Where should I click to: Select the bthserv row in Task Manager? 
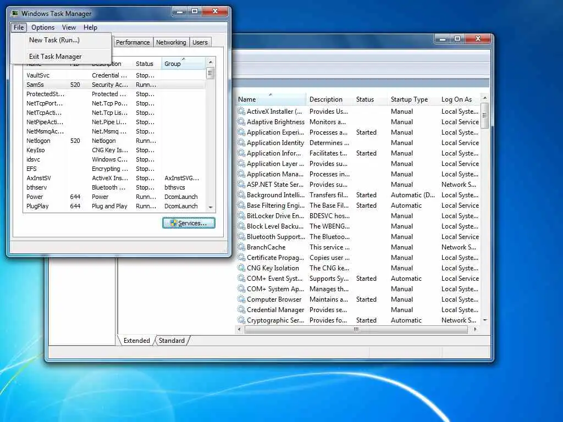click(115, 187)
